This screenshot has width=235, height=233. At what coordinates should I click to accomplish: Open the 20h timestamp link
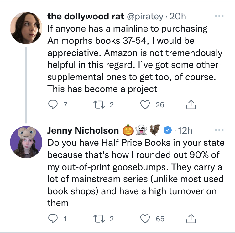tap(178, 16)
